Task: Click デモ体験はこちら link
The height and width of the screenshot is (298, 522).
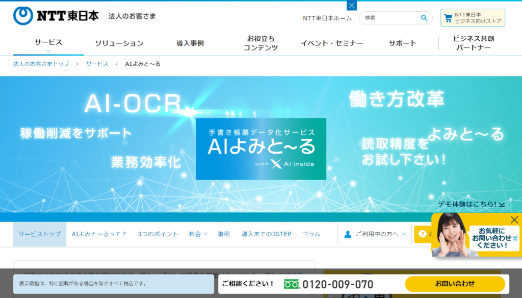Action: pos(471,204)
